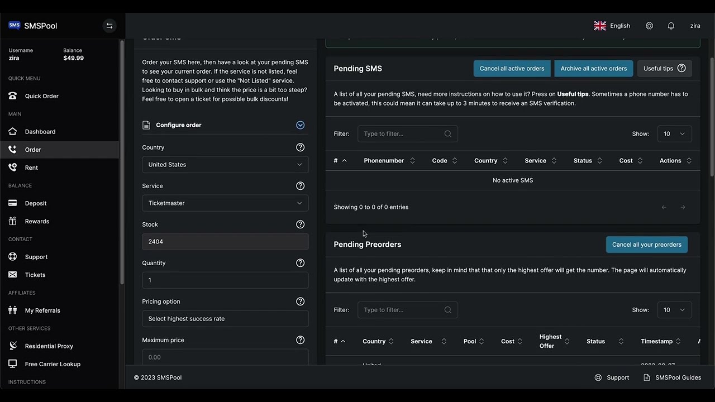
Task: Toggle the sidebar collapse arrows button
Action: 109,26
